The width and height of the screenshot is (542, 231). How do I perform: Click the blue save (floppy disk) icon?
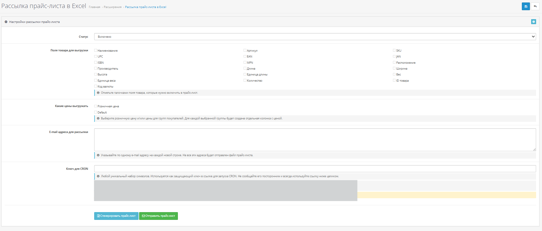[x=526, y=6]
